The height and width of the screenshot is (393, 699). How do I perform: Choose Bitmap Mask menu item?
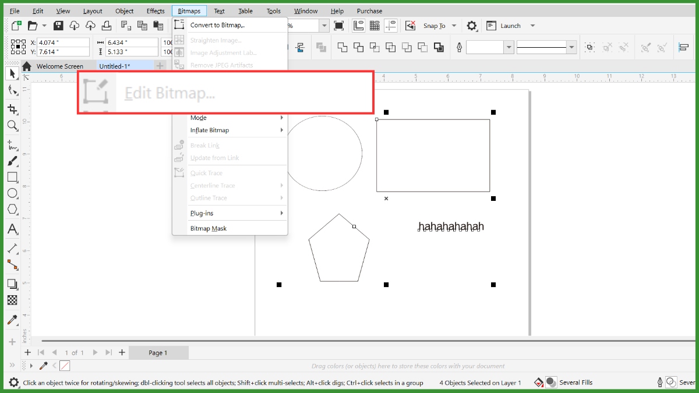[230, 228]
